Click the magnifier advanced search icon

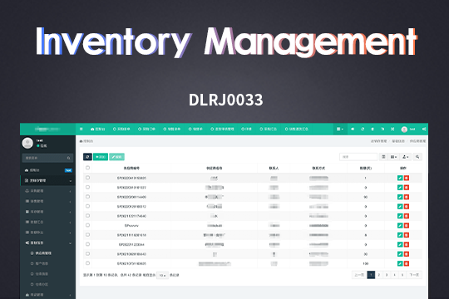pyautogui.click(x=417, y=157)
